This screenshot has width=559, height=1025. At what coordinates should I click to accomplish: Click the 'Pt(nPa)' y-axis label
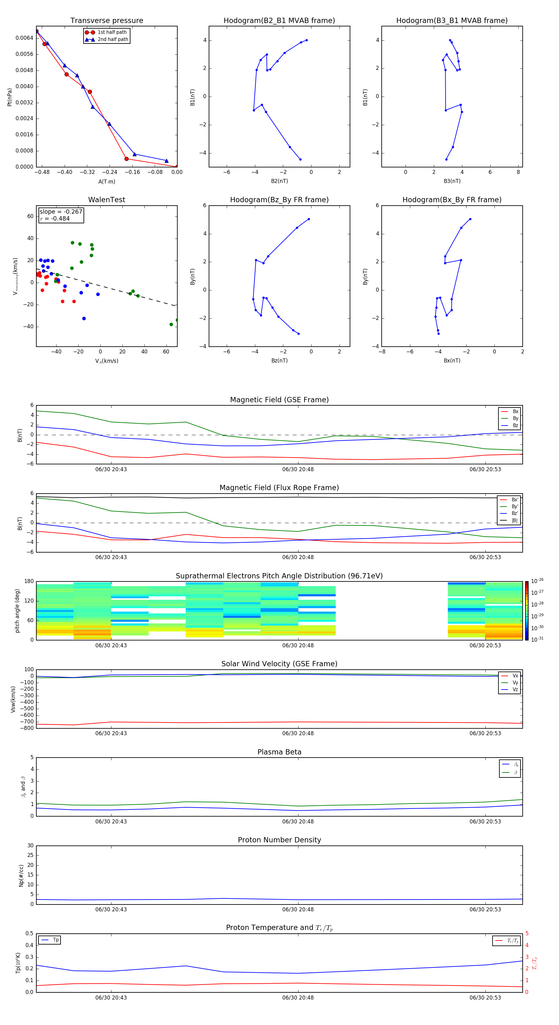click(10, 97)
